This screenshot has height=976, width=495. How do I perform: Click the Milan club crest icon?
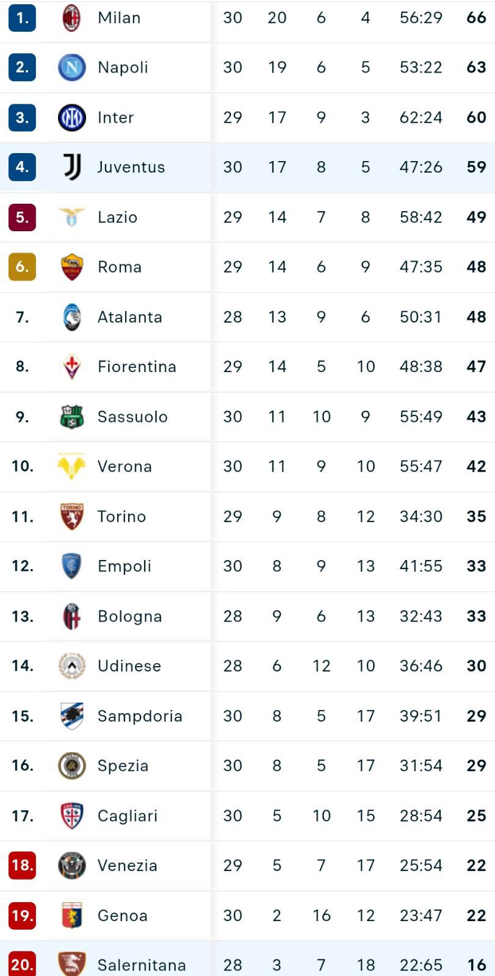tap(71, 18)
